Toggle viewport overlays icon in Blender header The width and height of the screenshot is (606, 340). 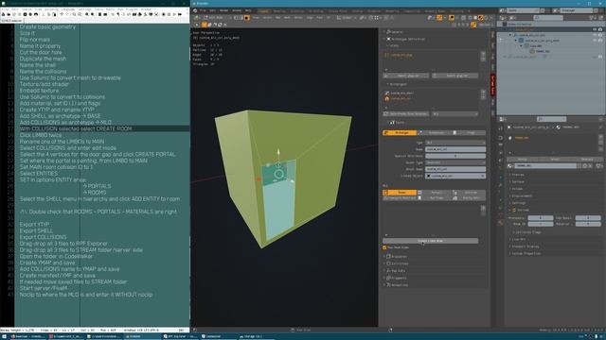tap(452, 18)
